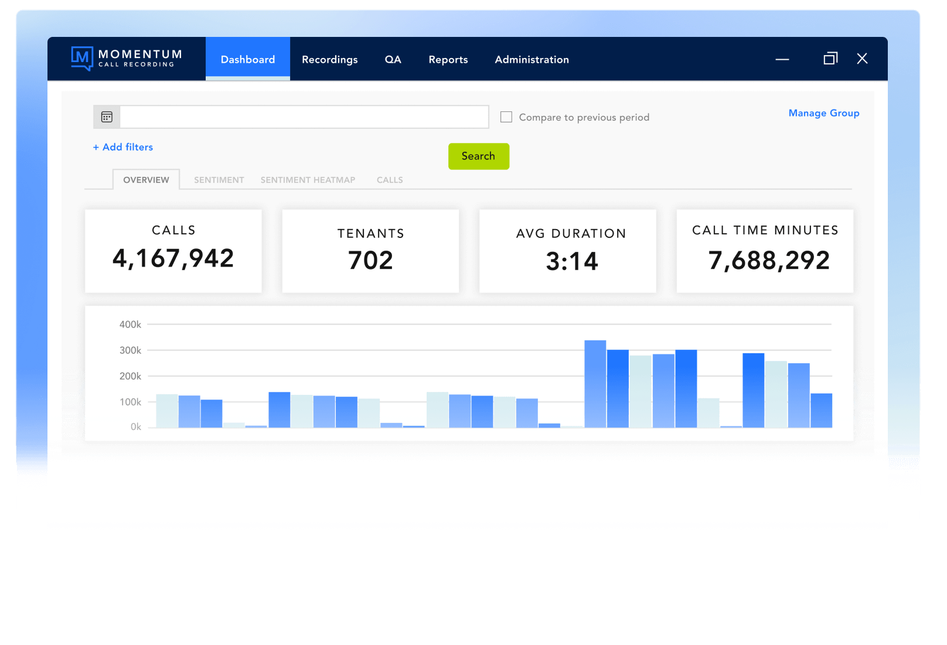Screen dimensions: 947x645
Task: Switch to the Calls tab
Action: pos(390,180)
